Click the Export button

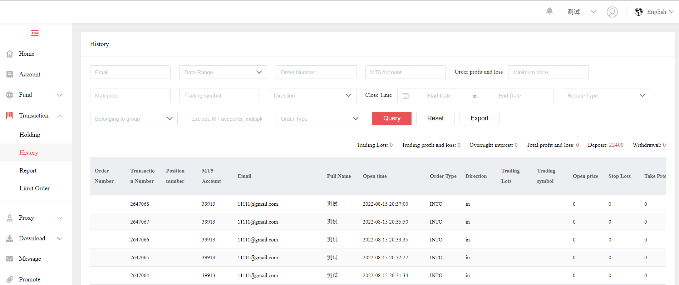pyautogui.click(x=479, y=118)
